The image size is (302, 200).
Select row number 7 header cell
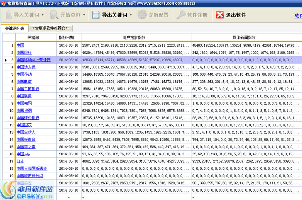coord(9,89)
